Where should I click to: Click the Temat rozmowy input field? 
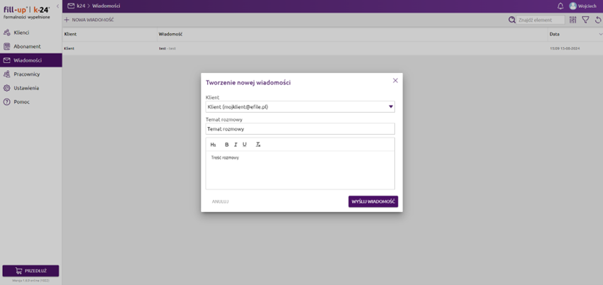click(299, 129)
